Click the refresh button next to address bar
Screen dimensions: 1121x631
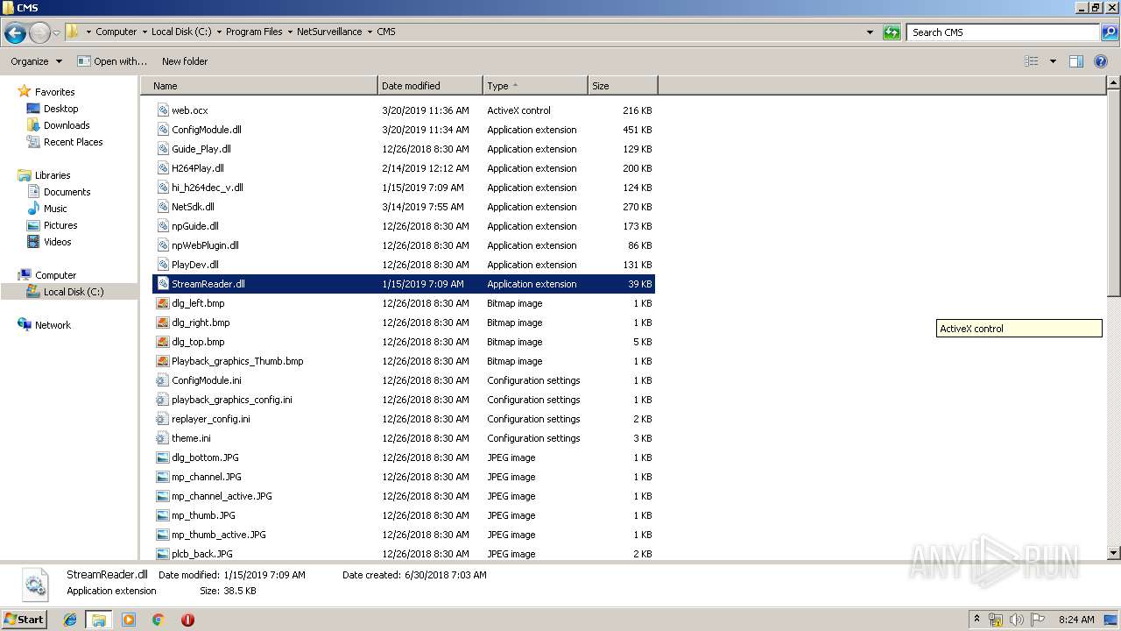tap(892, 32)
